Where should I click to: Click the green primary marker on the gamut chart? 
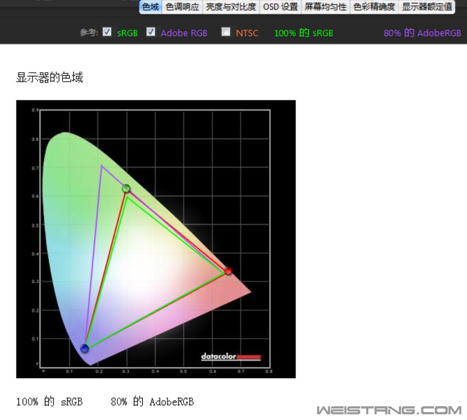coord(126,188)
